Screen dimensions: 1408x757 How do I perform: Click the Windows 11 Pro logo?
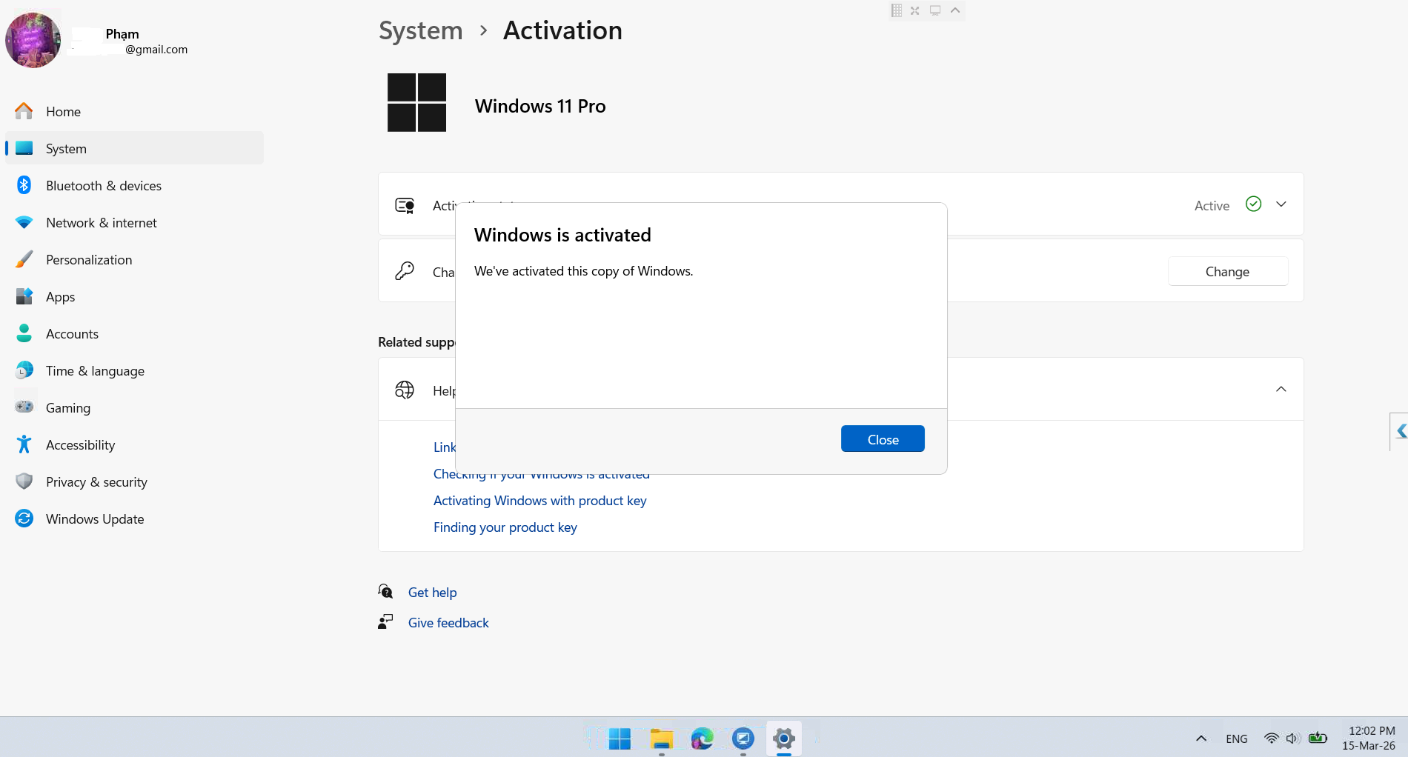pos(417,102)
